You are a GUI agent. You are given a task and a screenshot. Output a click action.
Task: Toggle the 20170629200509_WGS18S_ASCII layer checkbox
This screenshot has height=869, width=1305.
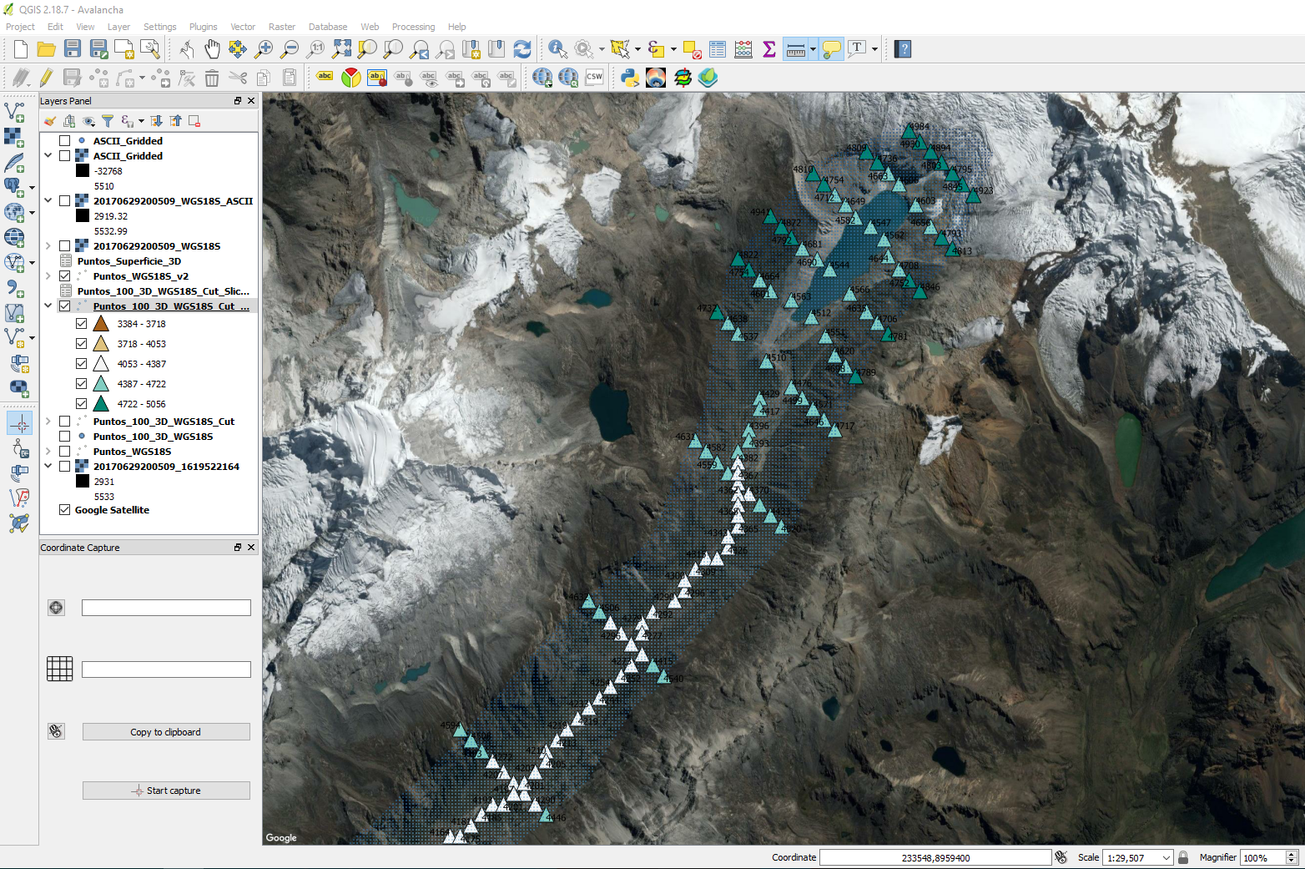click(65, 201)
